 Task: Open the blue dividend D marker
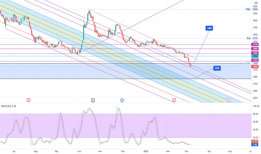click(122, 100)
